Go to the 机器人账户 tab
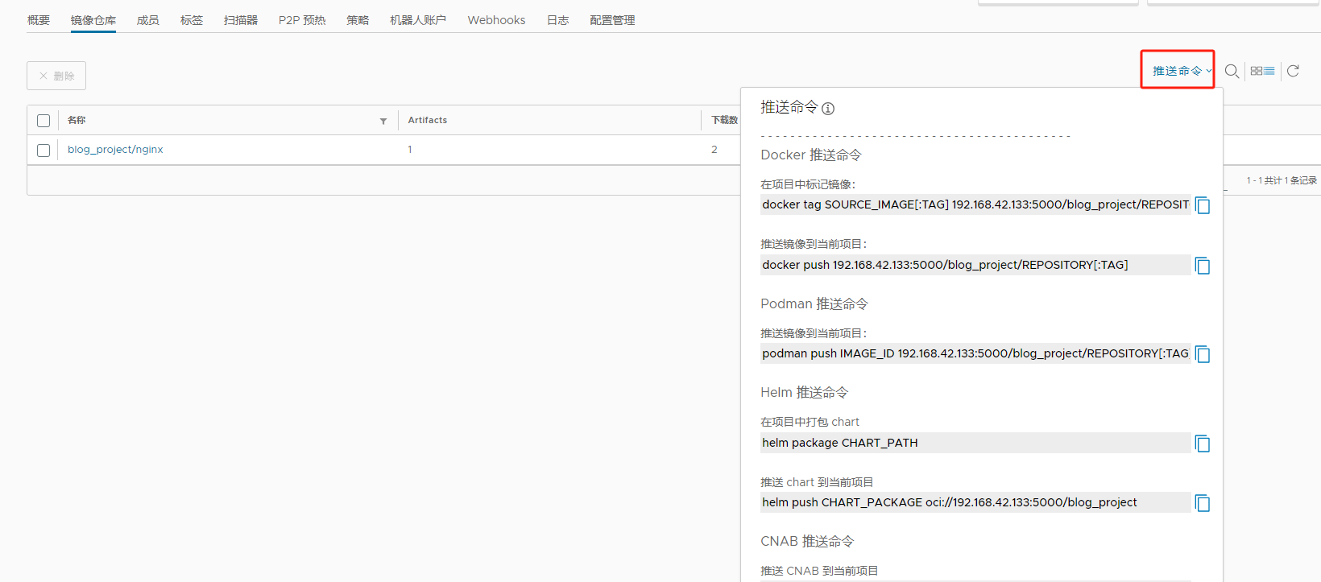 tap(417, 20)
